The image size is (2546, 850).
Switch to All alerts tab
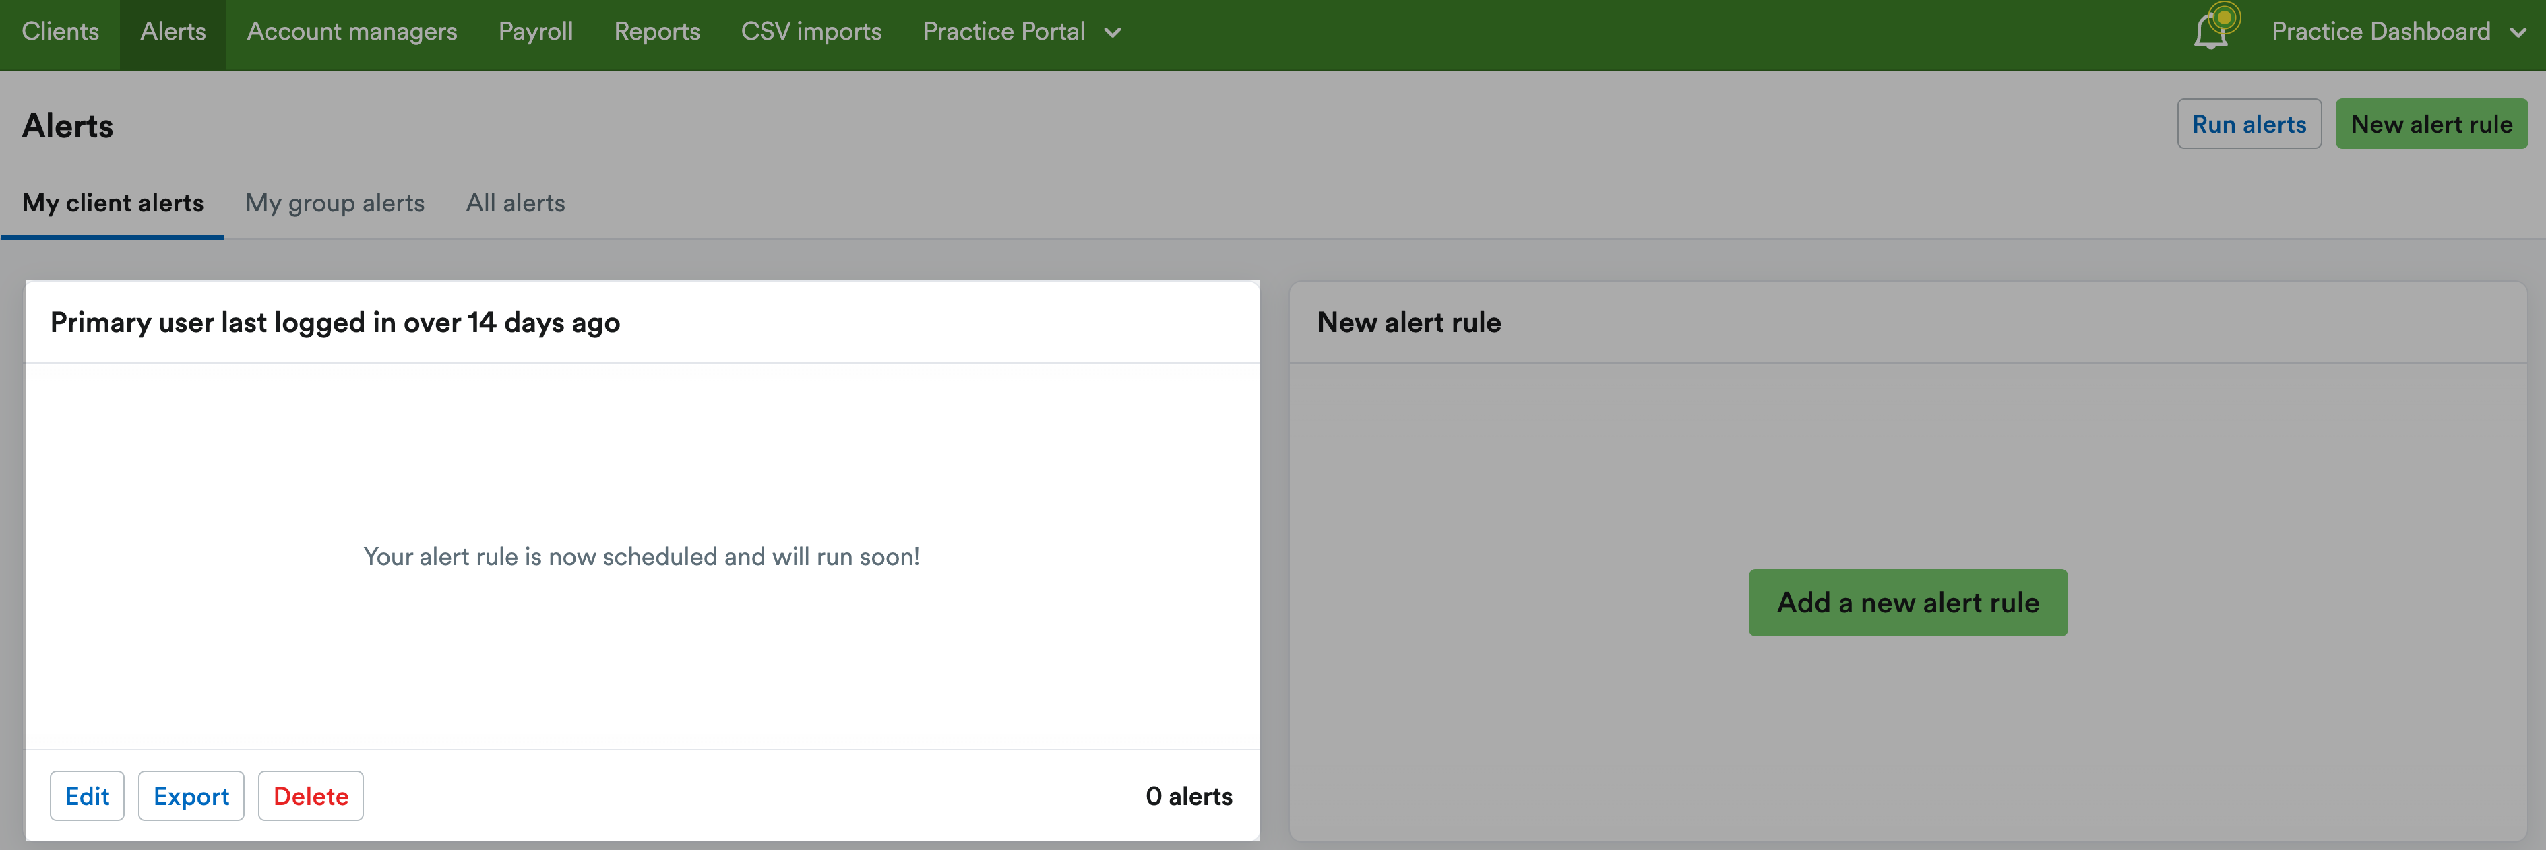516,203
